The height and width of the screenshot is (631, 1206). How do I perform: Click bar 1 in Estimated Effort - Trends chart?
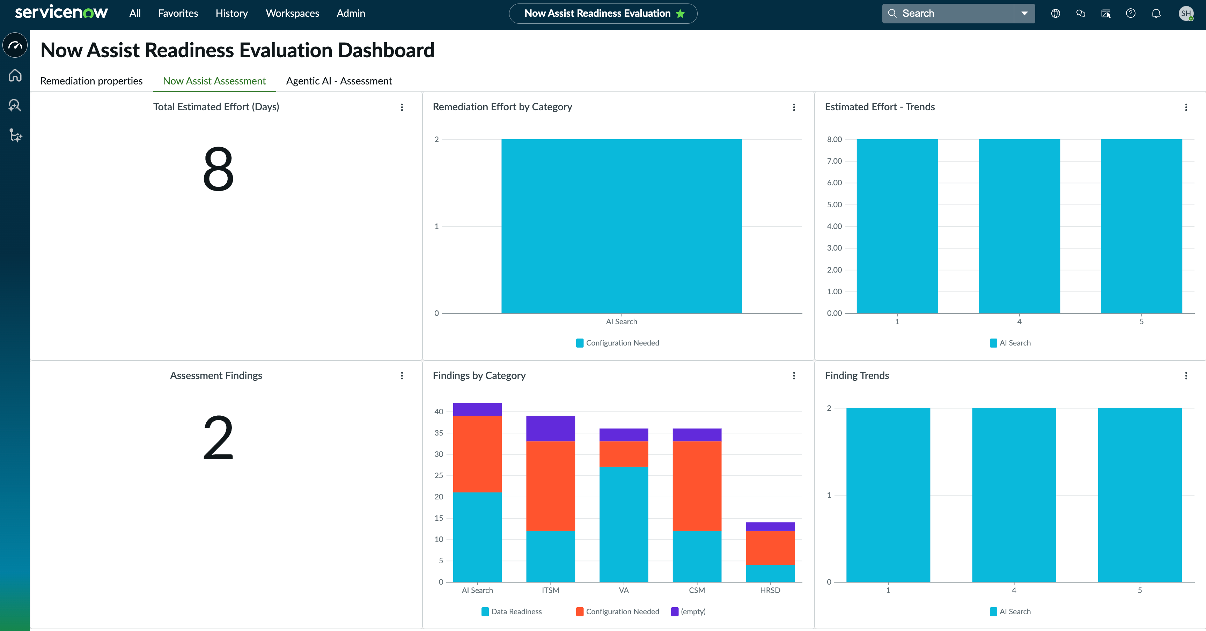point(897,226)
